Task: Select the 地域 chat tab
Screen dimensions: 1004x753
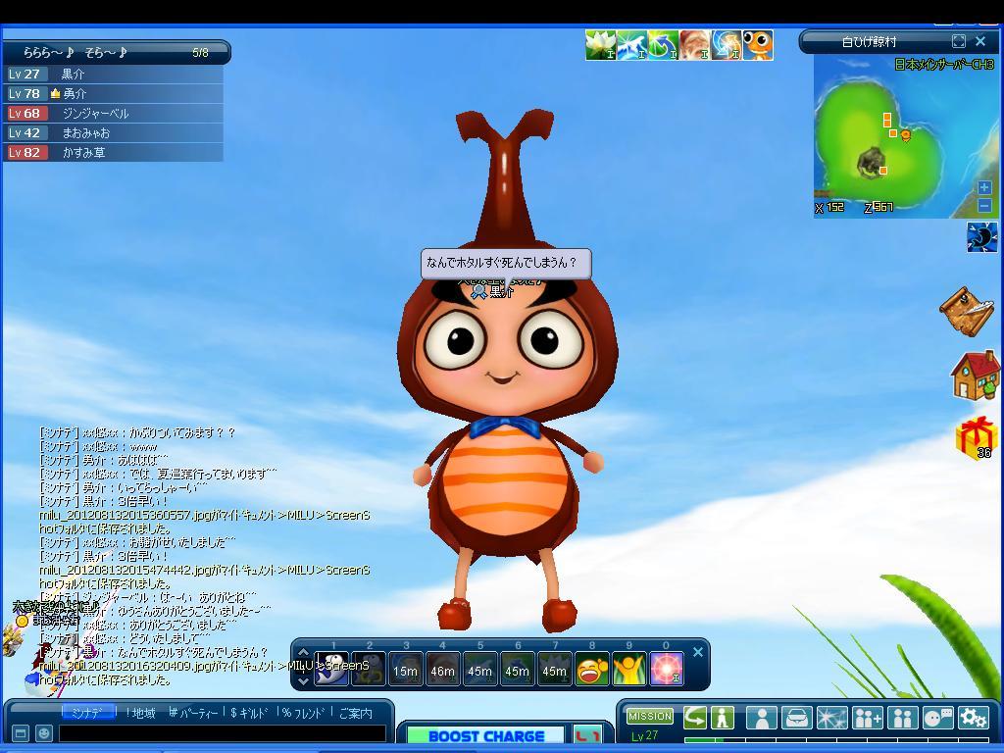Action: point(141,713)
